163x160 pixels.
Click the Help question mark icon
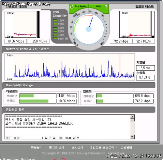click(106, 6)
